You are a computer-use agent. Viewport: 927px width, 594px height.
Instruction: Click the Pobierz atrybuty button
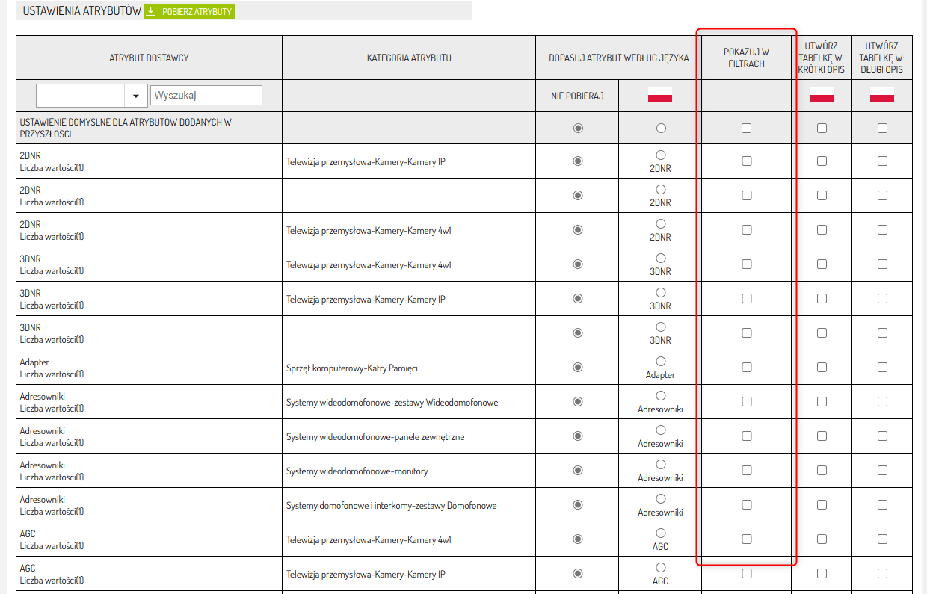[197, 11]
